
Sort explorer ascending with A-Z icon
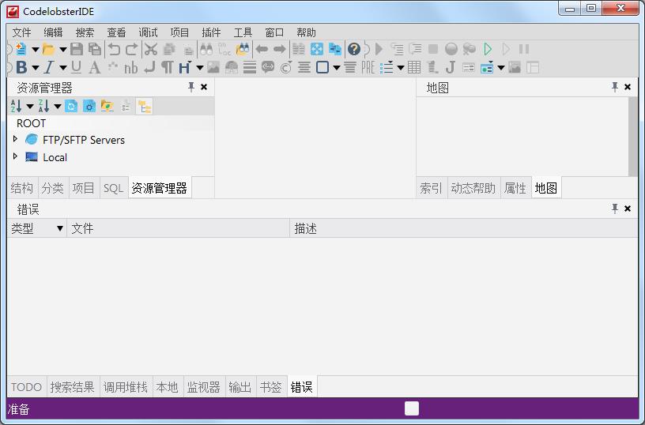(16, 107)
